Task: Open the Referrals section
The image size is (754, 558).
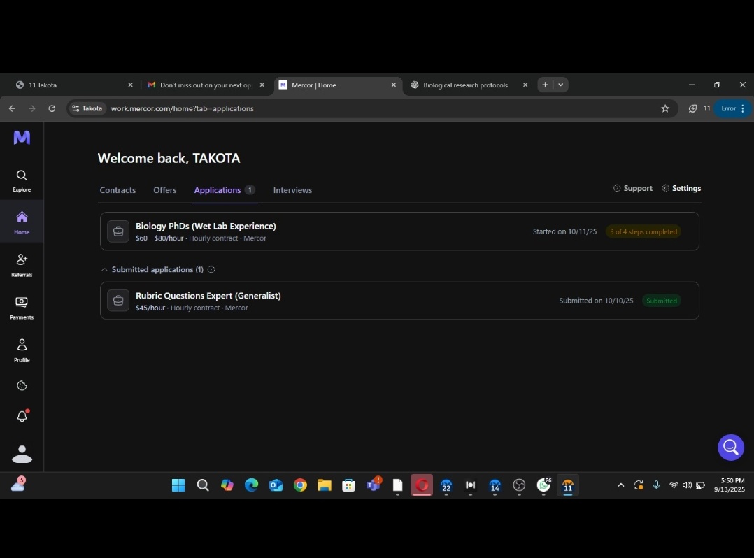Action: (x=22, y=265)
